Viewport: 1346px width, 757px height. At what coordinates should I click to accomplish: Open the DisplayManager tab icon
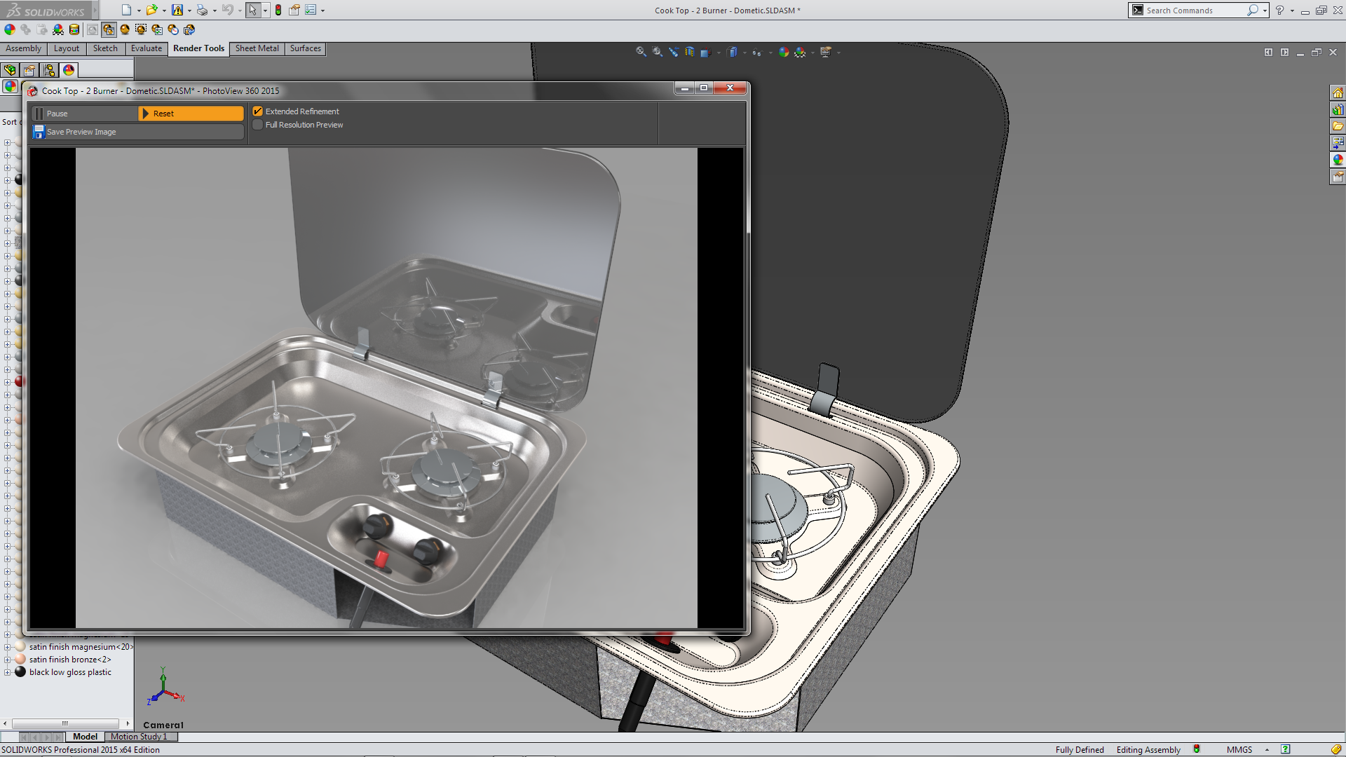(x=69, y=70)
